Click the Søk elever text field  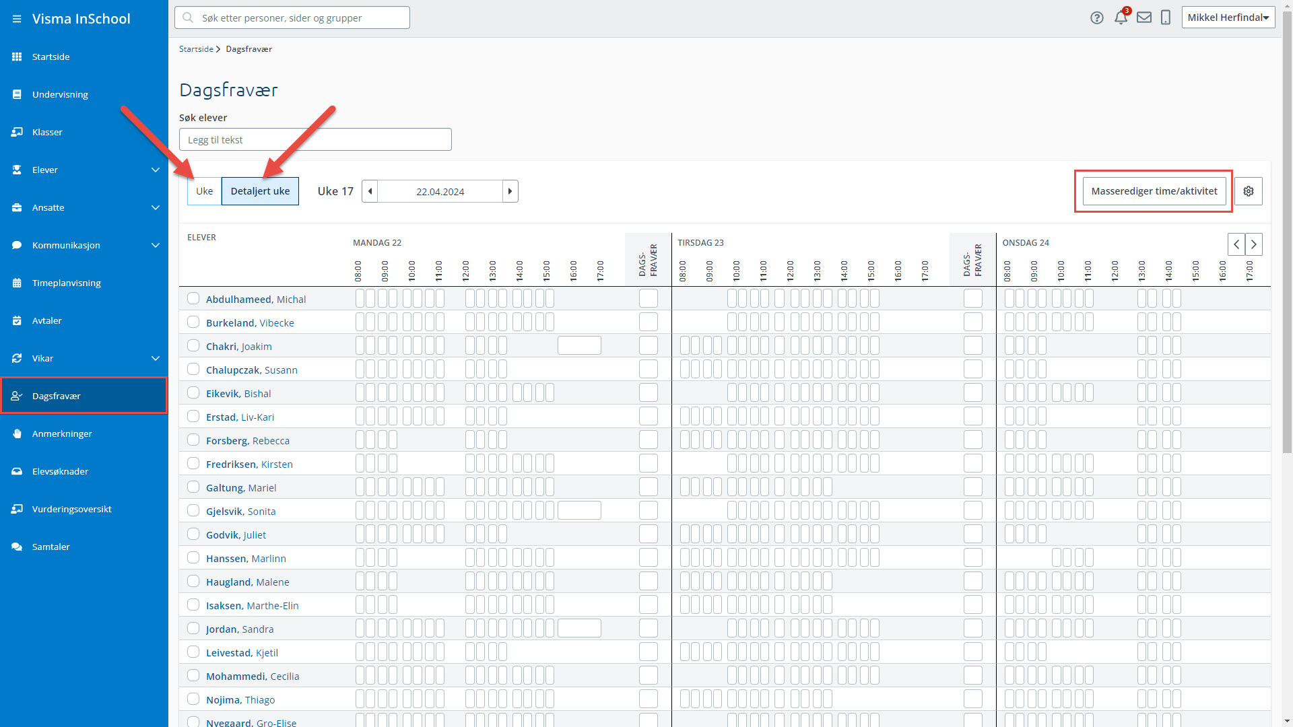pyautogui.click(x=315, y=139)
